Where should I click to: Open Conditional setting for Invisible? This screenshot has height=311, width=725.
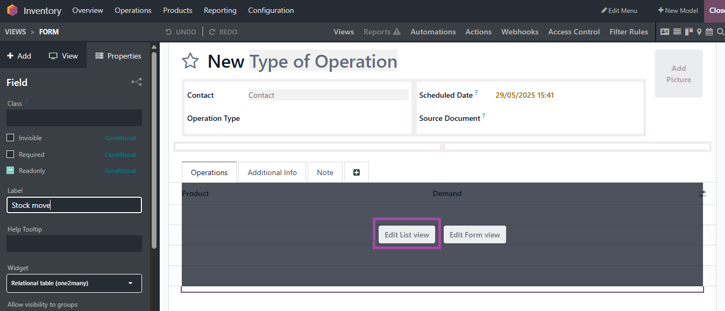click(x=120, y=138)
